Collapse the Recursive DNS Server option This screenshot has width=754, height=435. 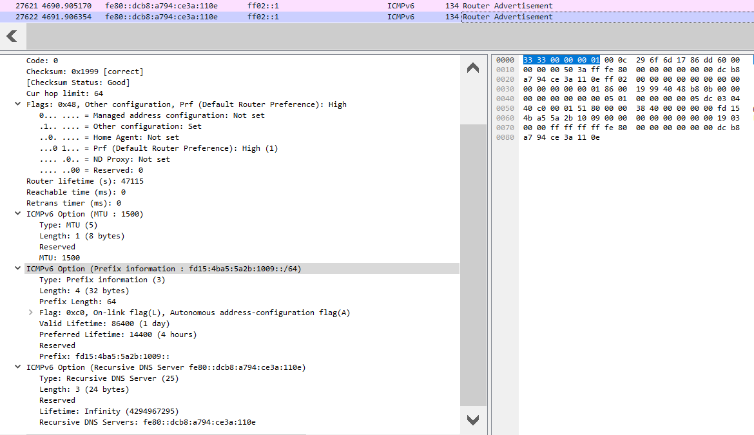pos(18,367)
